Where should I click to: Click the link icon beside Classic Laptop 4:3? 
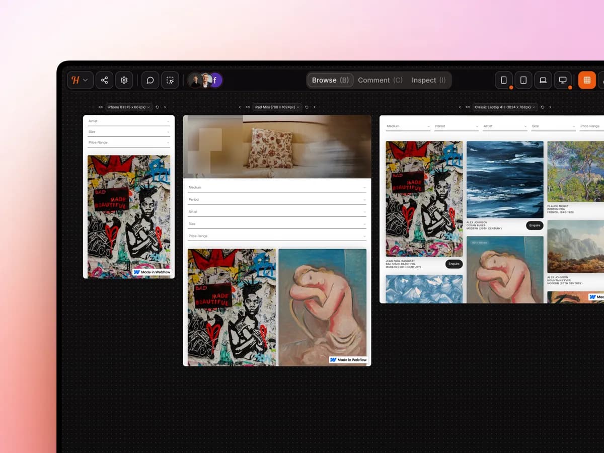coord(468,107)
